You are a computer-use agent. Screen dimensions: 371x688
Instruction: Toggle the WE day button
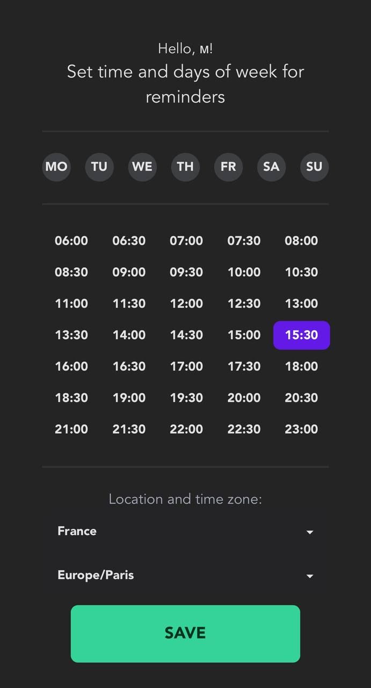(142, 167)
